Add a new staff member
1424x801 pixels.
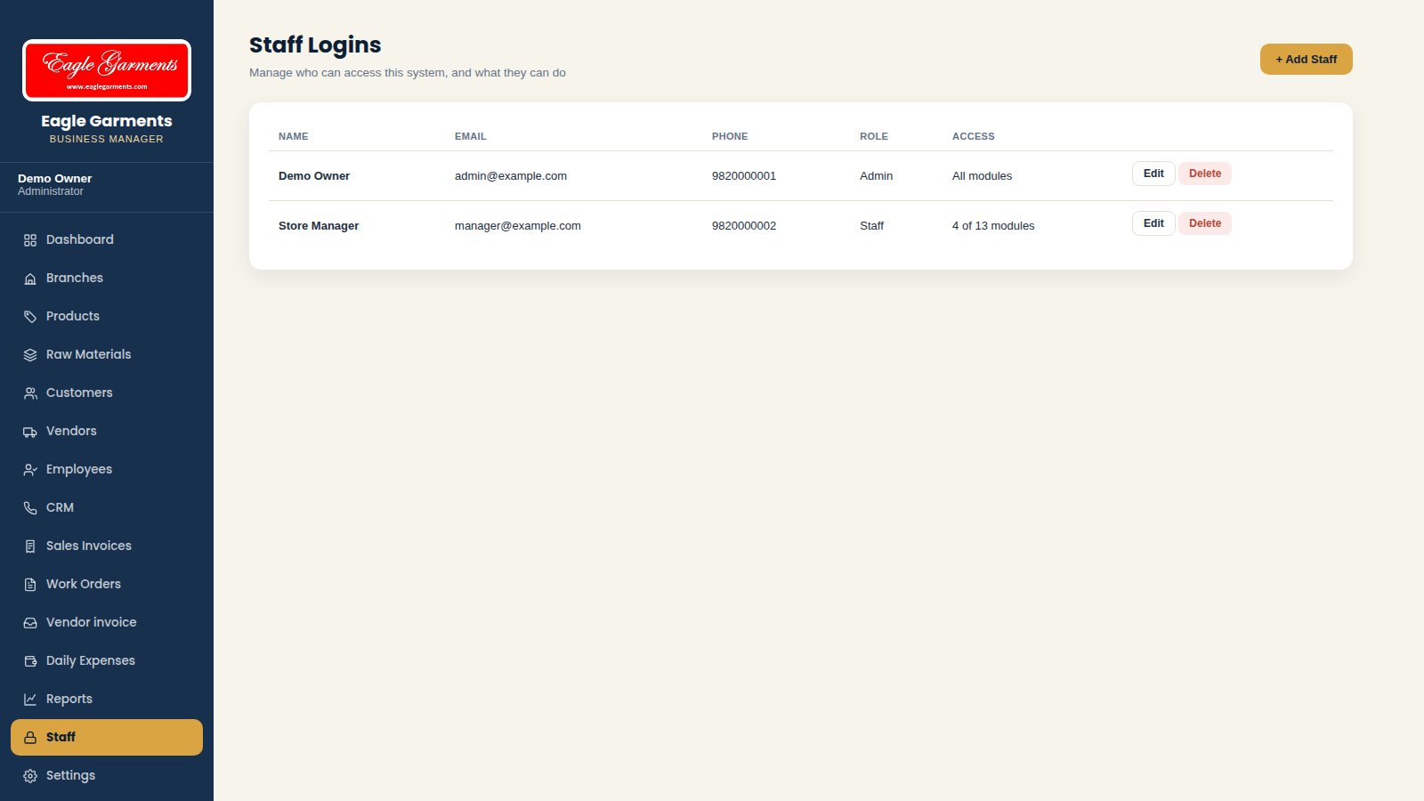pyautogui.click(x=1306, y=59)
